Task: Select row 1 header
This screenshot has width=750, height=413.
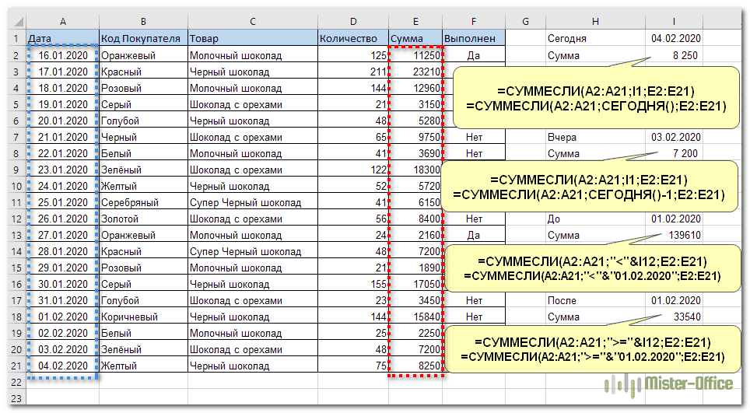Action: pos(14,38)
